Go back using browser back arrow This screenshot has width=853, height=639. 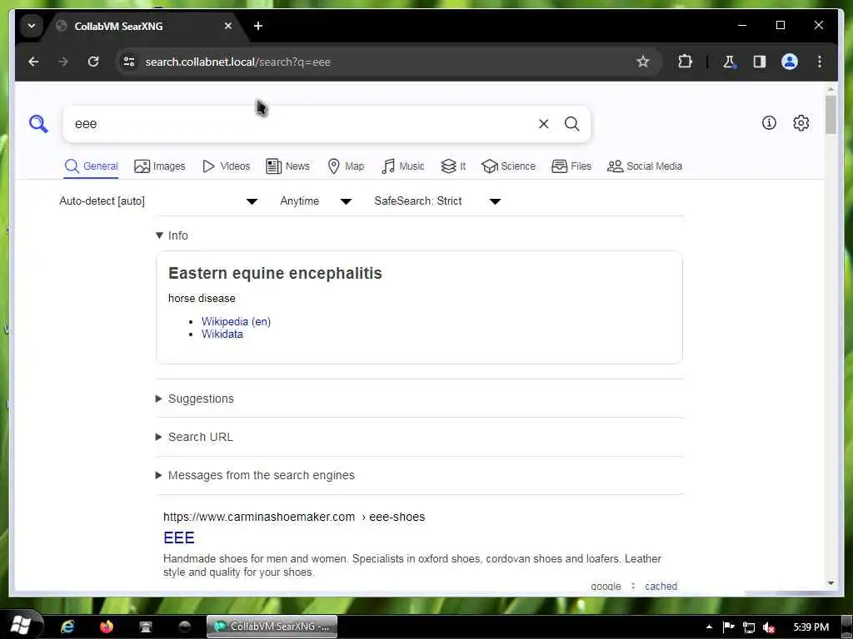click(33, 62)
